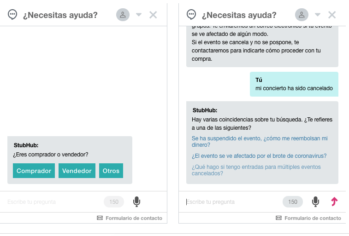This screenshot has height=236, width=349.
Task: Choose the Otros option
Action: (x=111, y=171)
